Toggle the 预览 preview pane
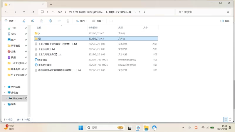This screenshot has height=132, width=235. click(x=225, y=21)
